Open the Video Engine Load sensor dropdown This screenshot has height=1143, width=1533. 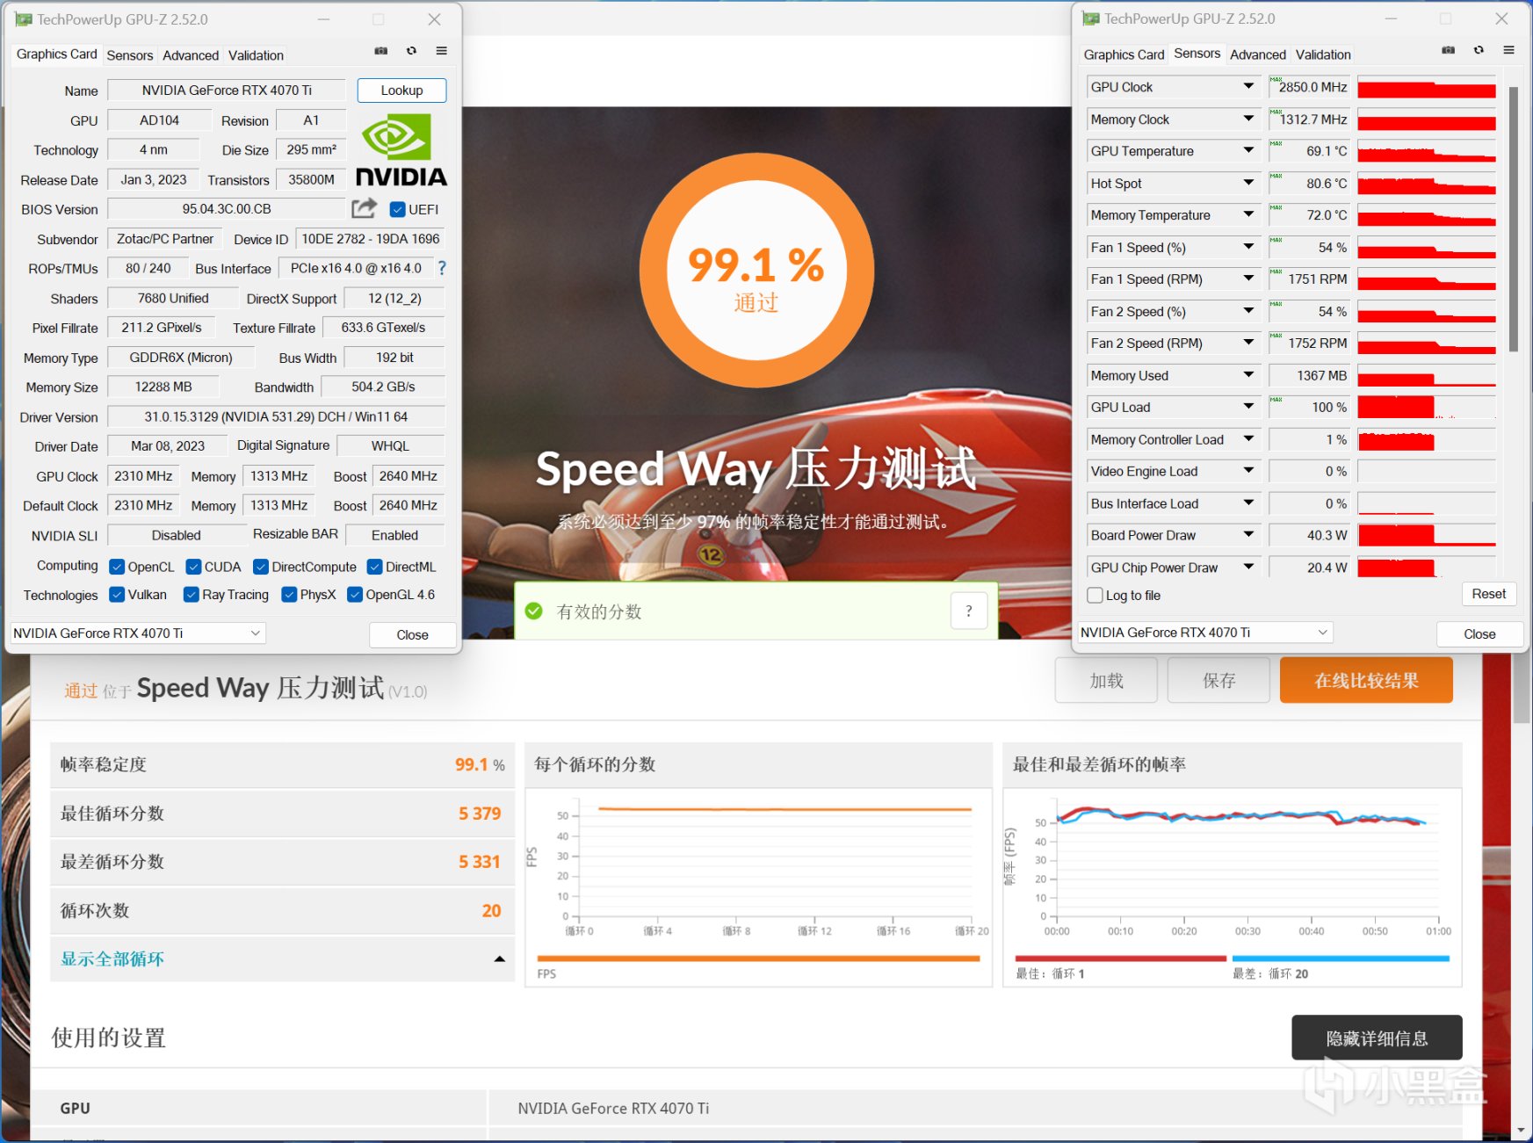[1248, 471]
